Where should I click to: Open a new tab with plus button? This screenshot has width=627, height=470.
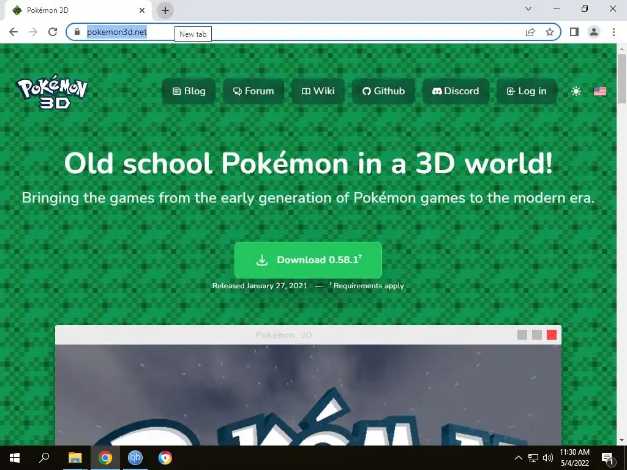[x=165, y=10]
